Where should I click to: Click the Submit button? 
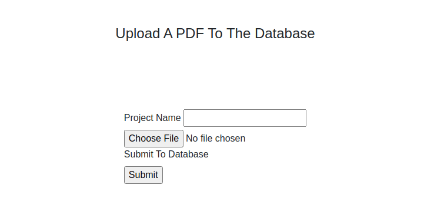[143, 175]
